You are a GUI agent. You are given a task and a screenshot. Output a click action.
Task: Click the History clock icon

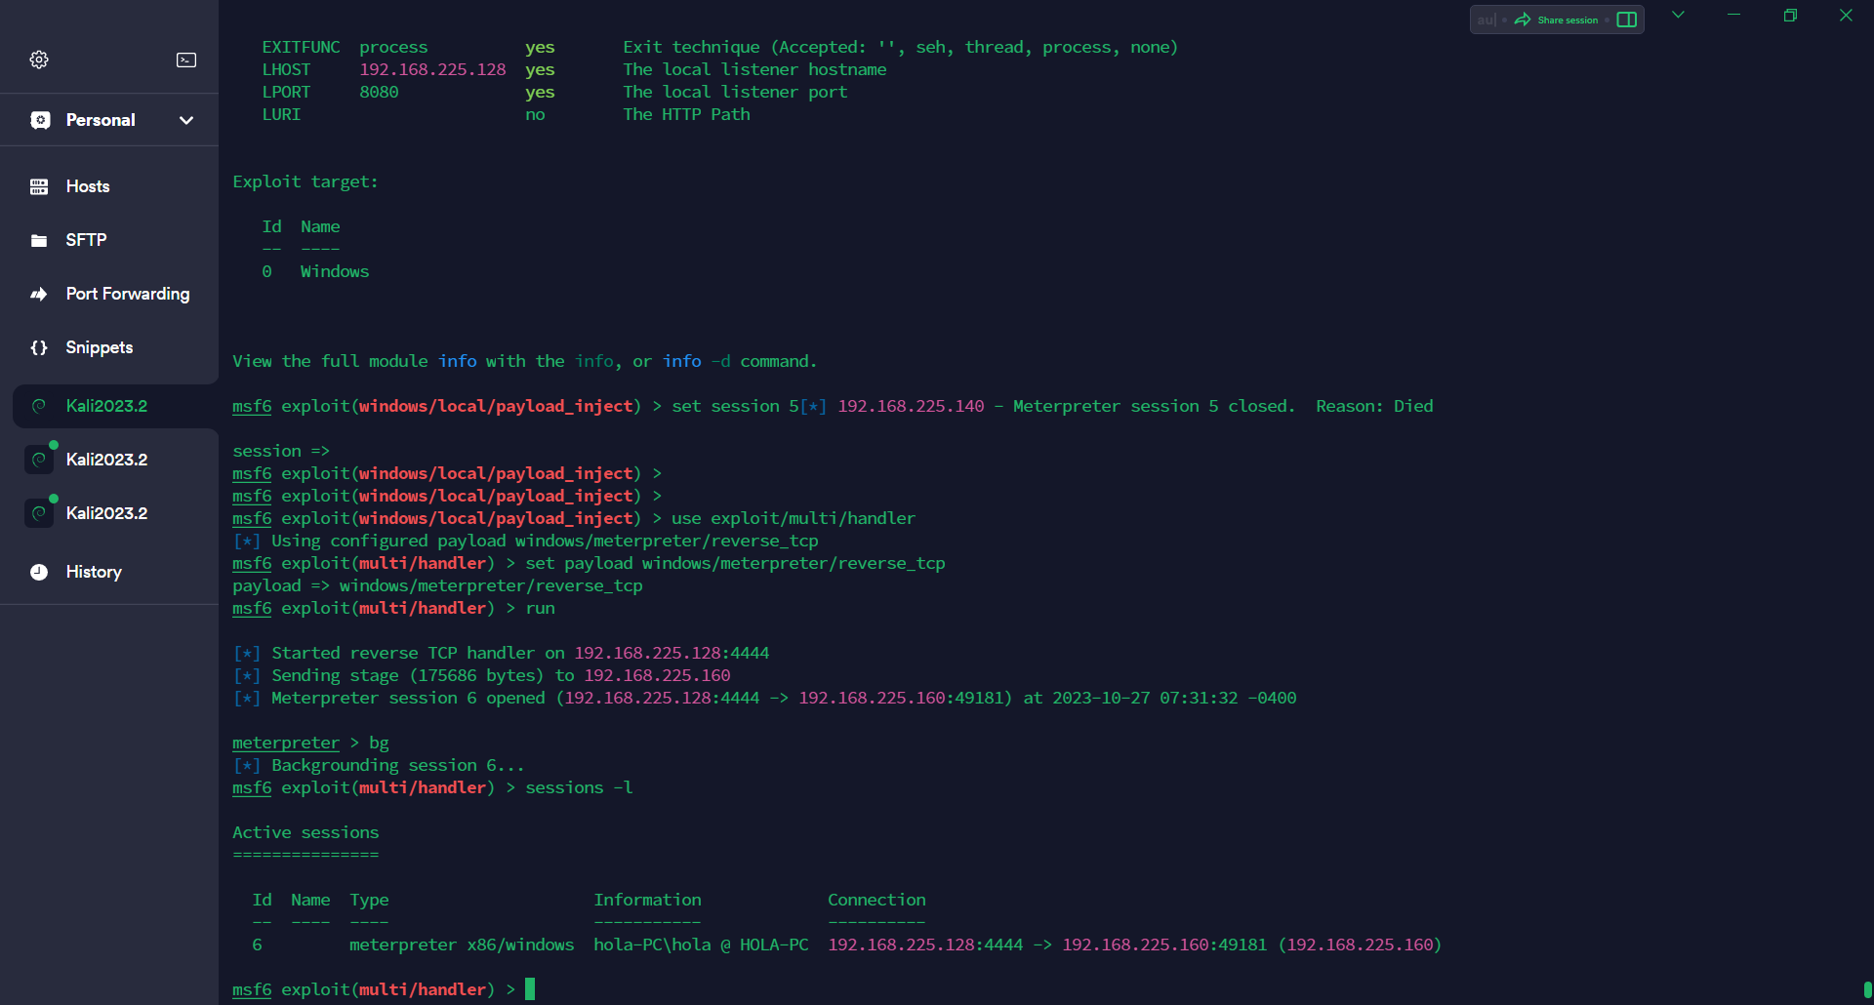[39, 572]
